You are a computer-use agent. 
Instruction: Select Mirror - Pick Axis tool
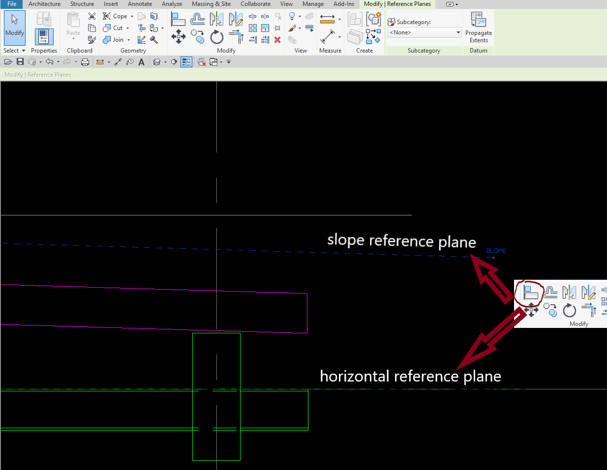[216, 19]
